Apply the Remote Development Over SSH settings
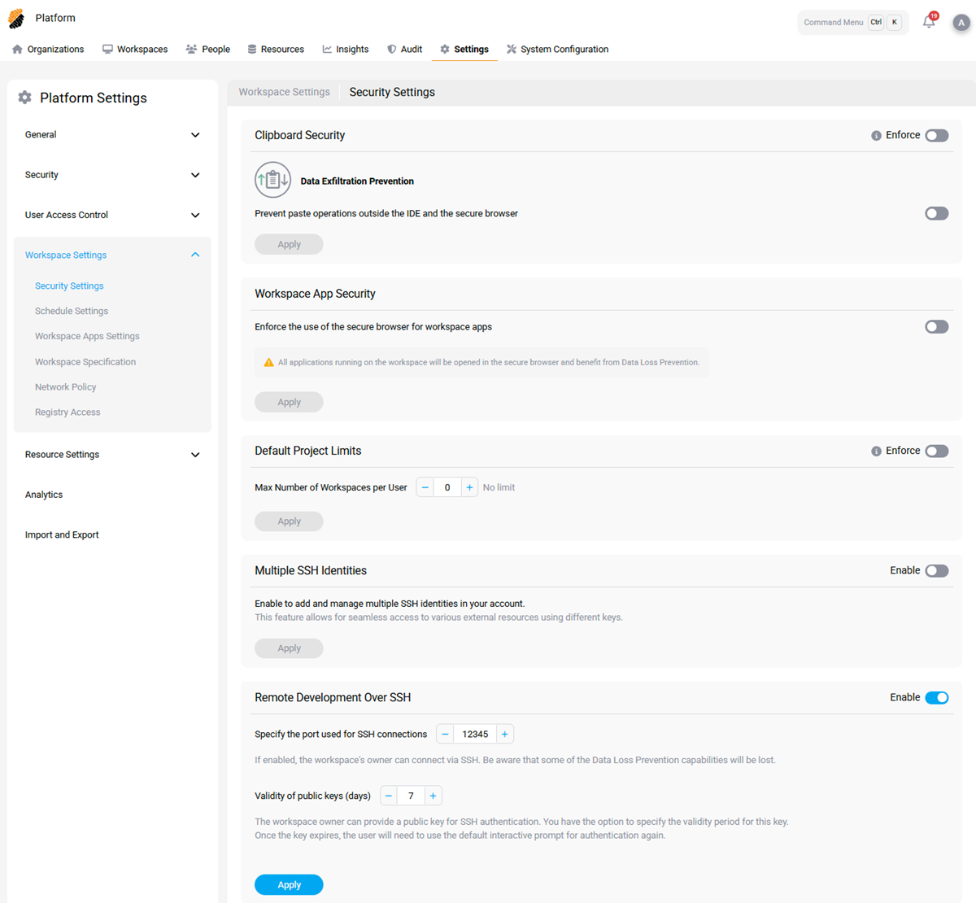Screen dimensions: 976x903 (289, 884)
